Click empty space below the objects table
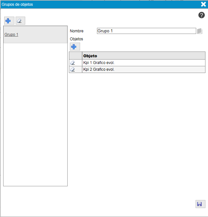208x217 pixels. [x=137, y=128]
